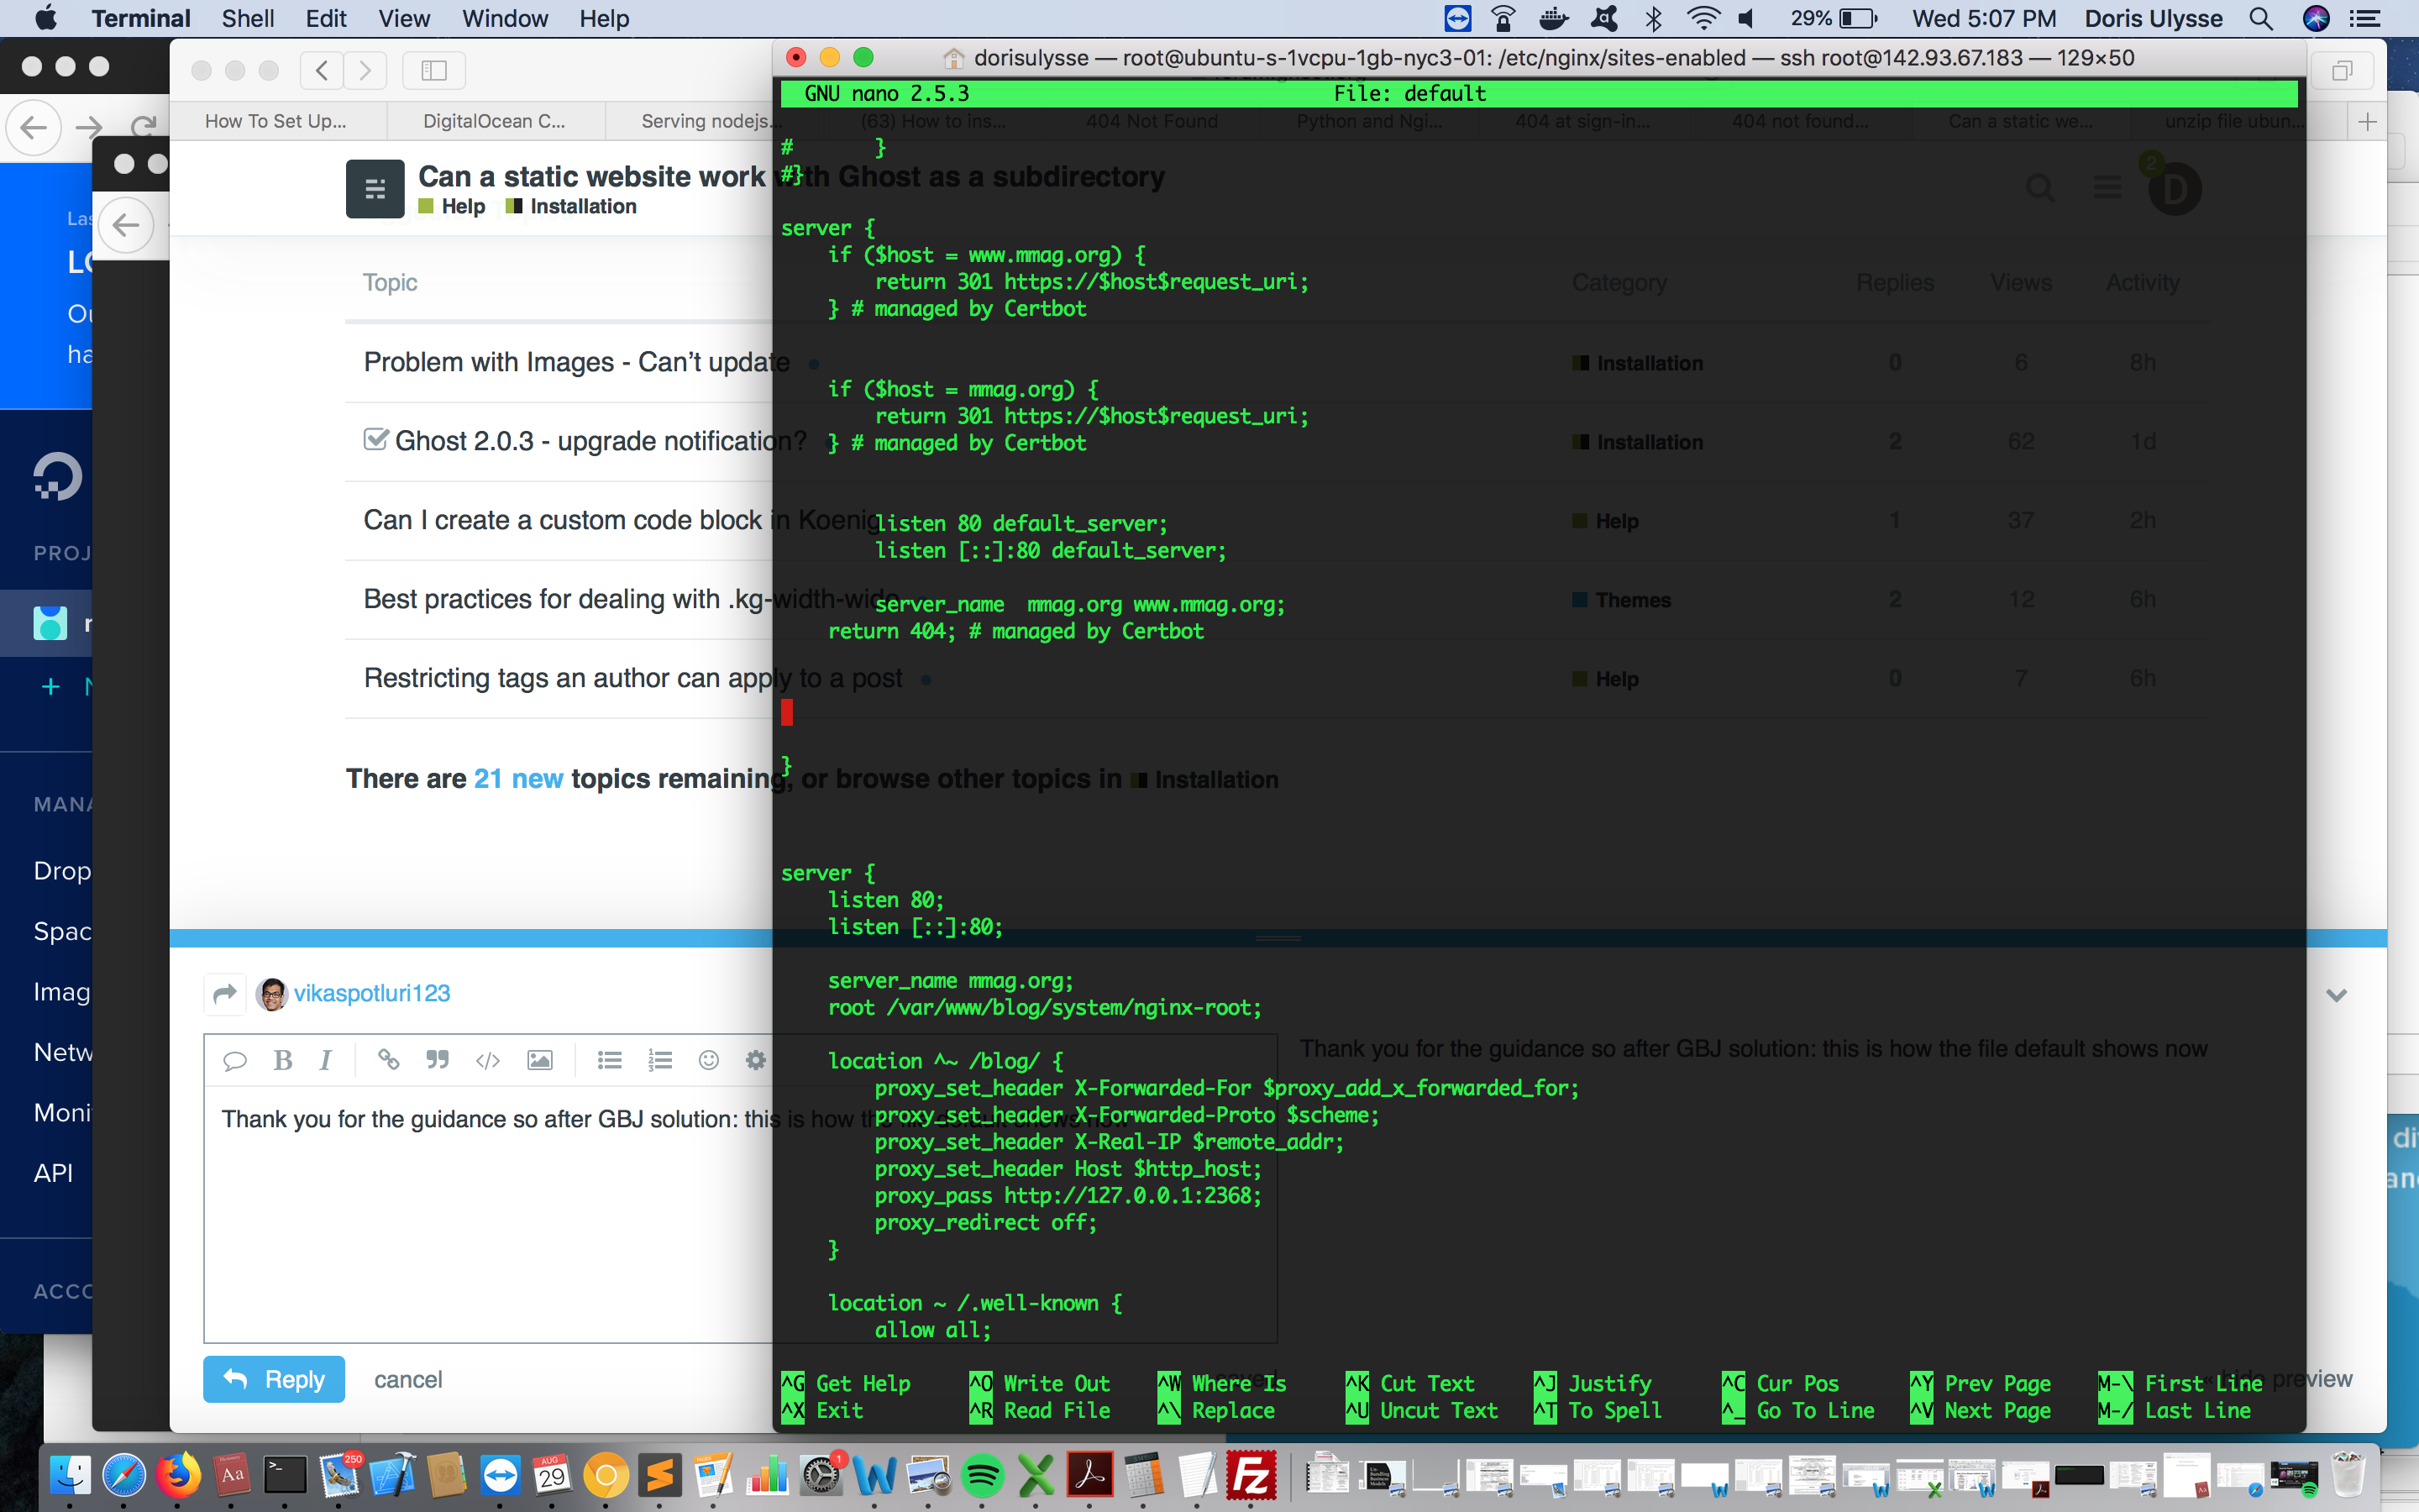
Task: Click the reply-to arrow icon beside vikaspotluri123
Action: tap(225, 993)
